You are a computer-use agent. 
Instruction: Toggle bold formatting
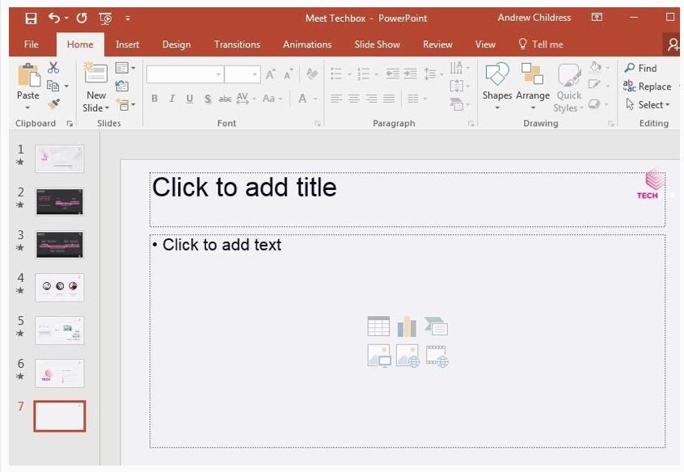click(x=154, y=99)
